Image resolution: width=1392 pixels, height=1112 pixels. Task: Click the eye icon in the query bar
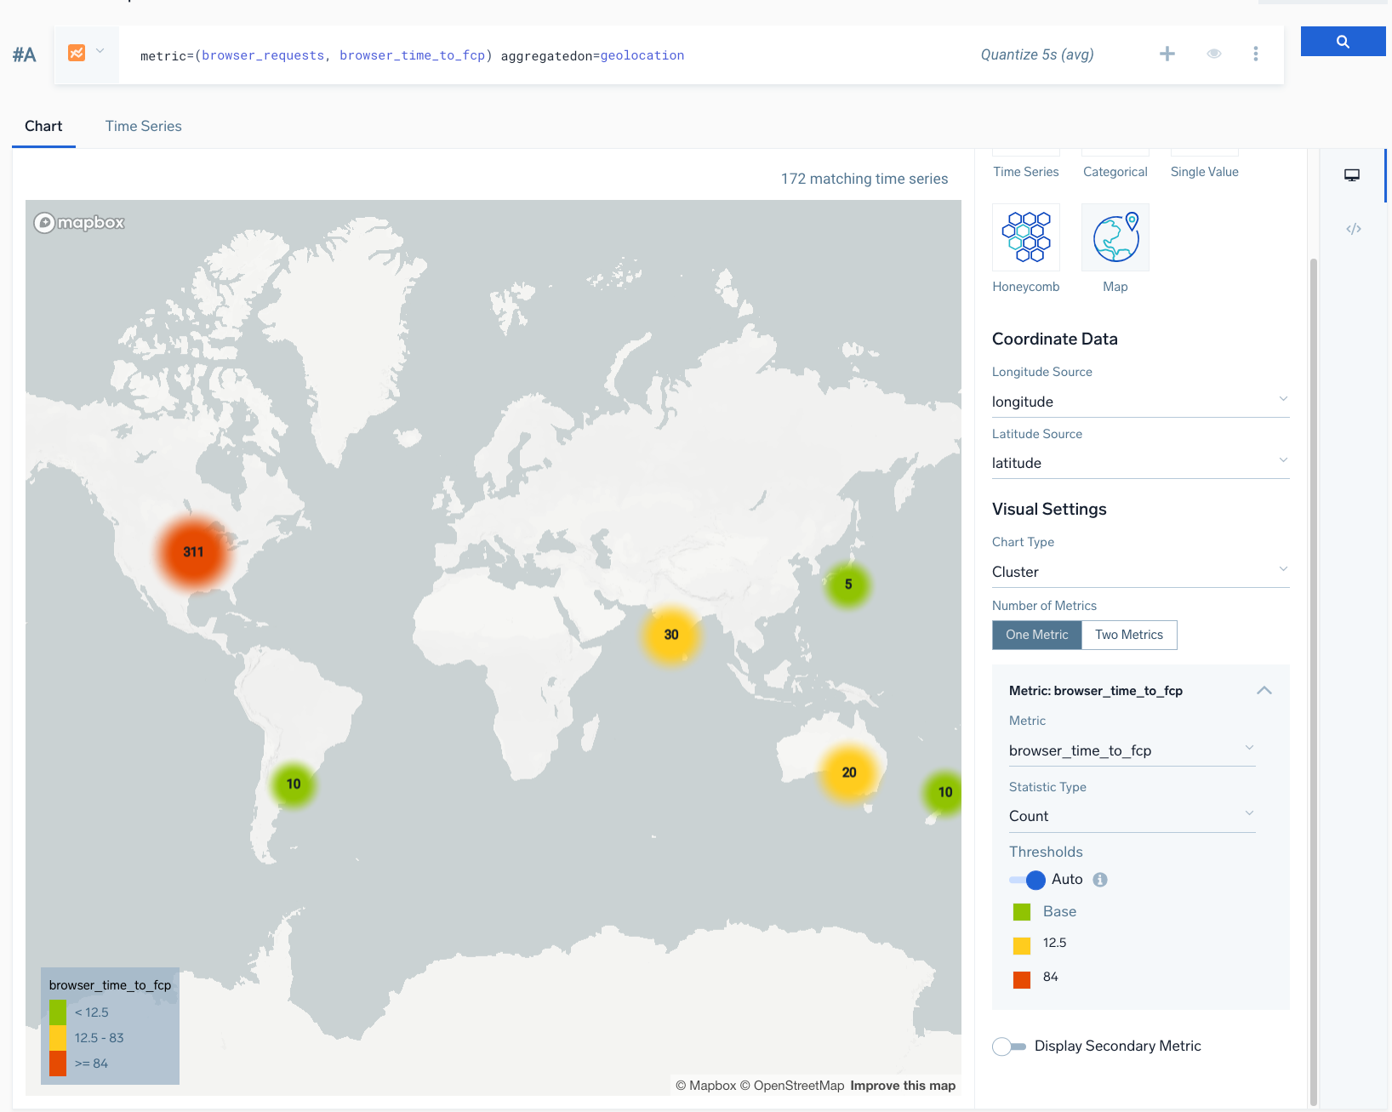pyautogui.click(x=1214, y=54)
